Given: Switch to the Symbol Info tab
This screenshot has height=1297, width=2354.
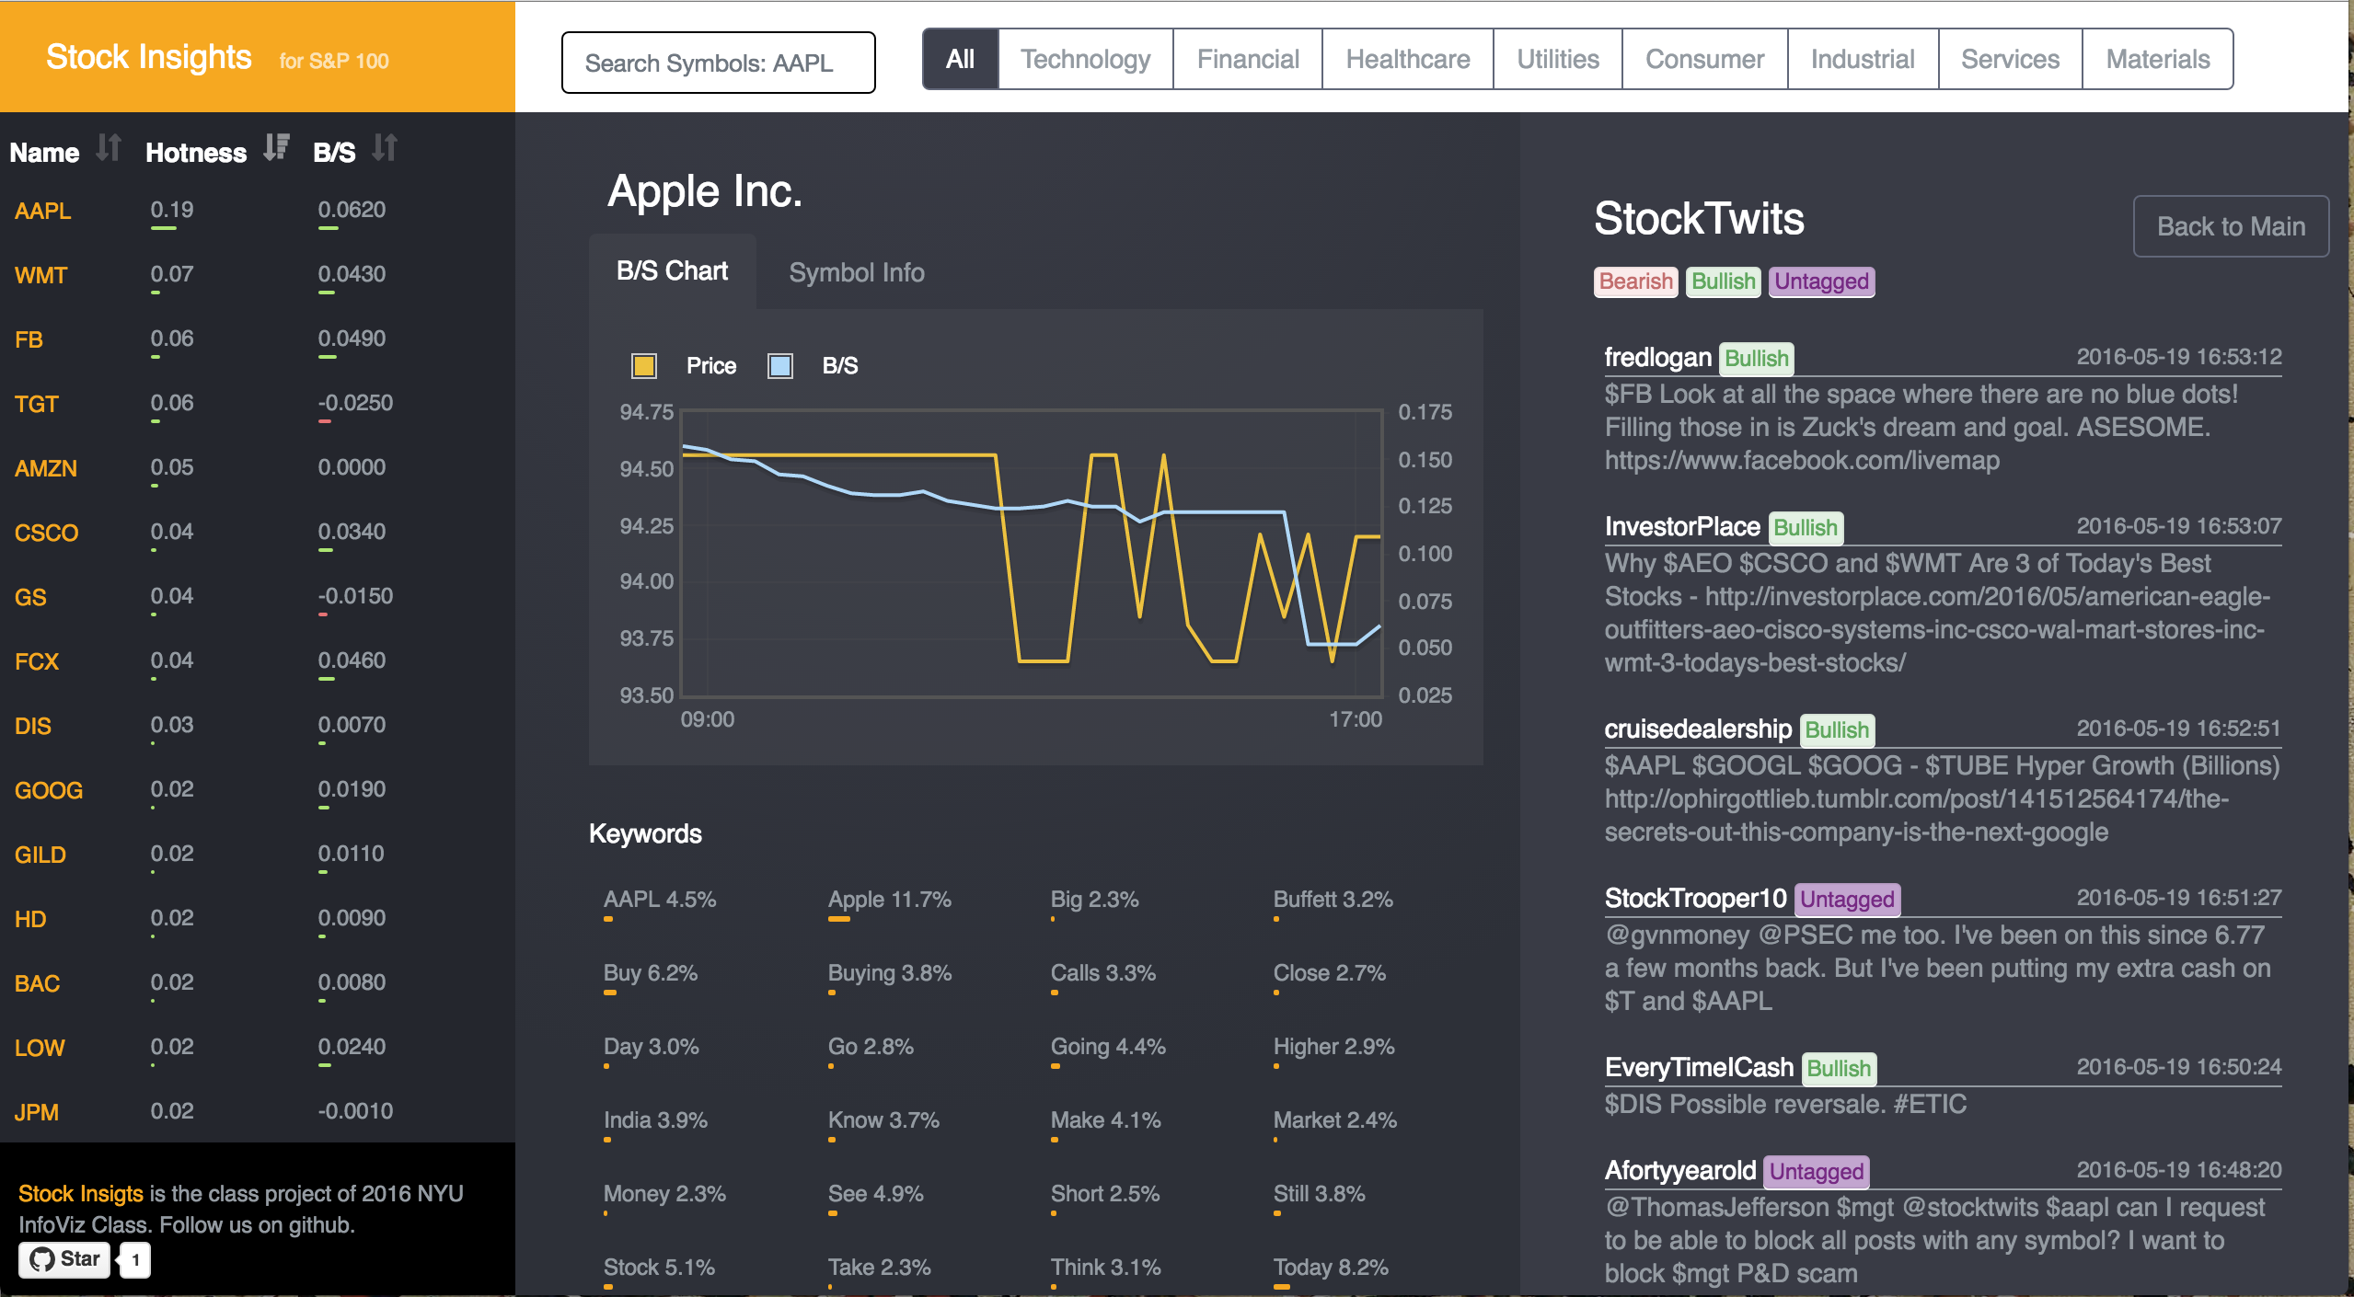Looking at the screenshot, I should (856, 272).
